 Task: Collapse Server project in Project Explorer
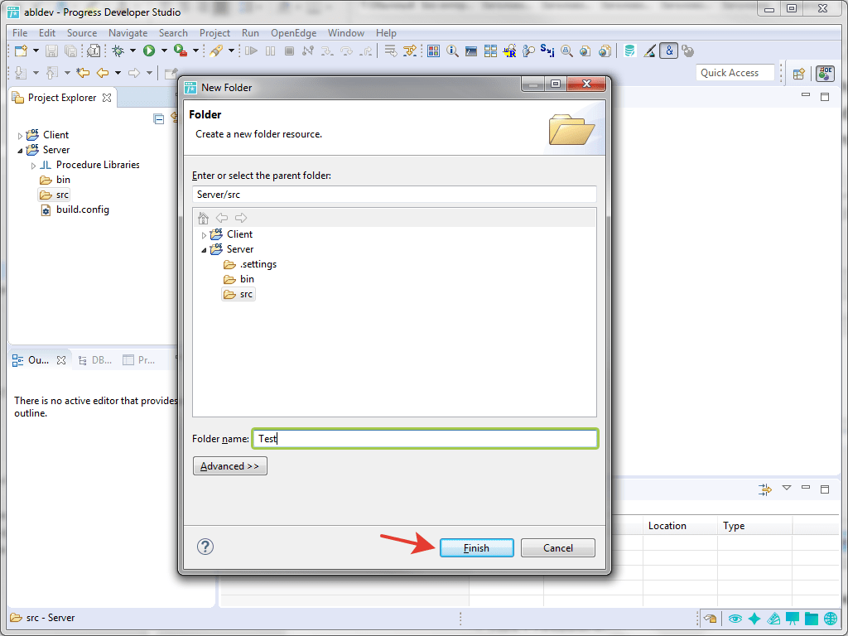[21, 151]
